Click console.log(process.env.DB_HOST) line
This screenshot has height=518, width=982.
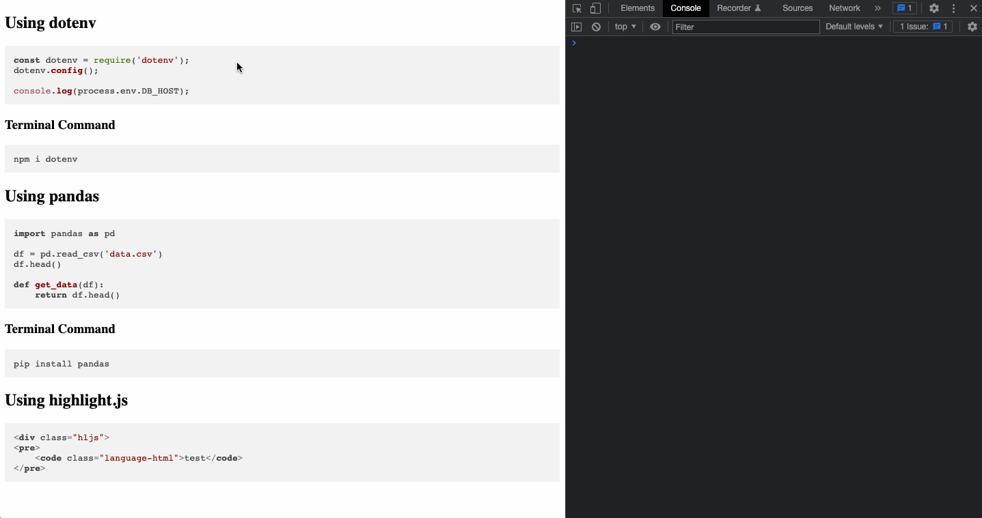pos(101,91)
